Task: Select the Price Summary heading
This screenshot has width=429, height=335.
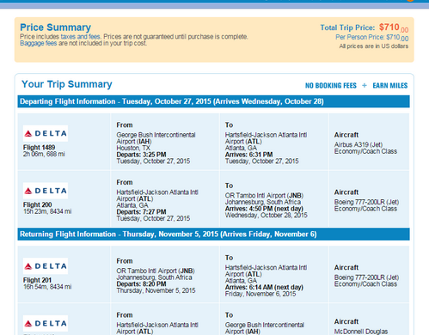Action: pyautogui.click(x=55, y=27)
